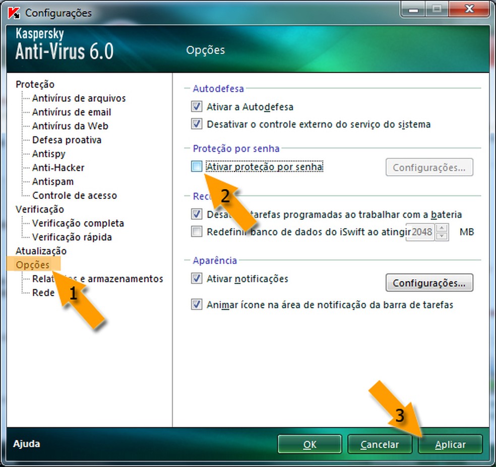Image resolution: width=496 pixels, height=467 pixels.
Task: Toggle scheduled tasks on battery checkbox
Action: pyautogui.click(x=197, y=215)
